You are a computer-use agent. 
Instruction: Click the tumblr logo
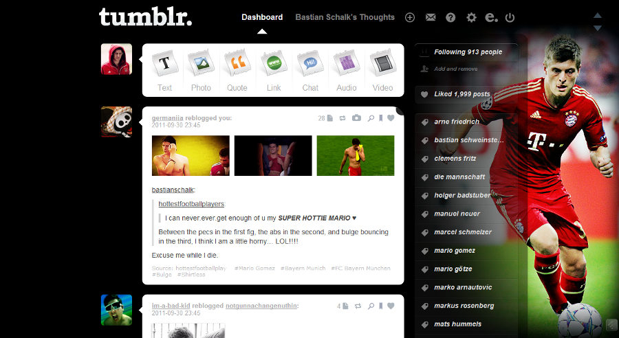(145, 17)
